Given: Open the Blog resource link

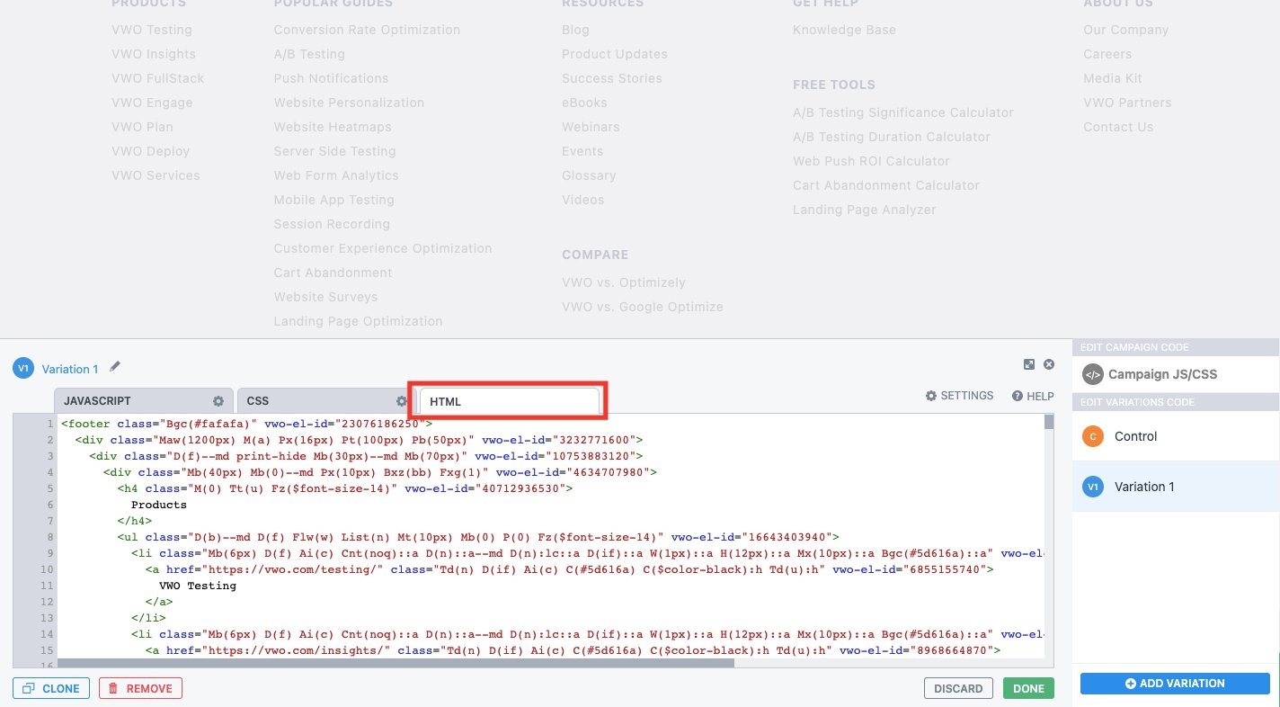Looking at the screenshot, I should pos(575,30).
